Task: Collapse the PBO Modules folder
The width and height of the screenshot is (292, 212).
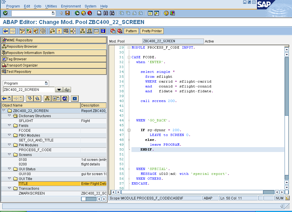Action: click(x=9, y=135)
